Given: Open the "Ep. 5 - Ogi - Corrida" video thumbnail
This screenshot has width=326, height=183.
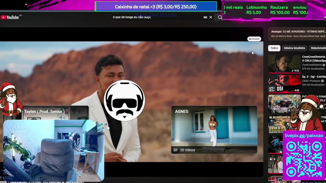Looking at the screenshot, I should point(284,84).
